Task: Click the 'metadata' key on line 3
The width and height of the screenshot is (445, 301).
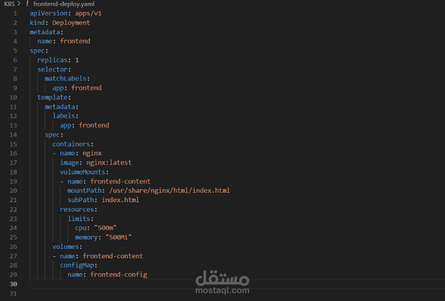Action: click(x=45, y=32)
